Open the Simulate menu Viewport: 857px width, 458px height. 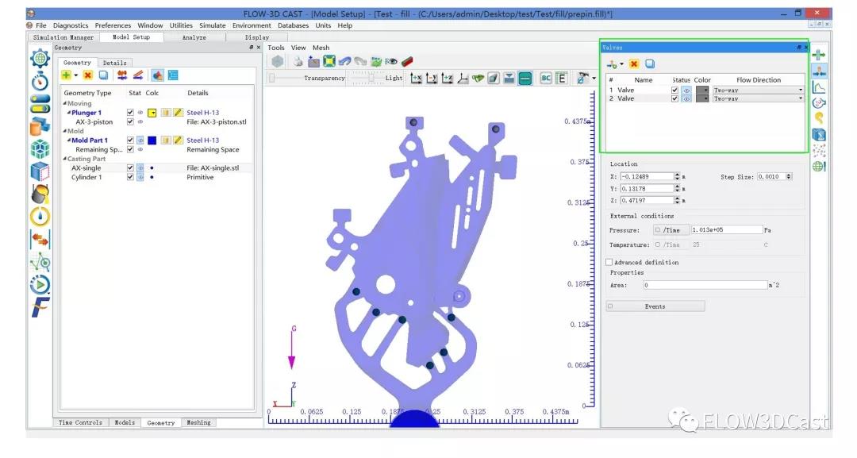point(212,25)
